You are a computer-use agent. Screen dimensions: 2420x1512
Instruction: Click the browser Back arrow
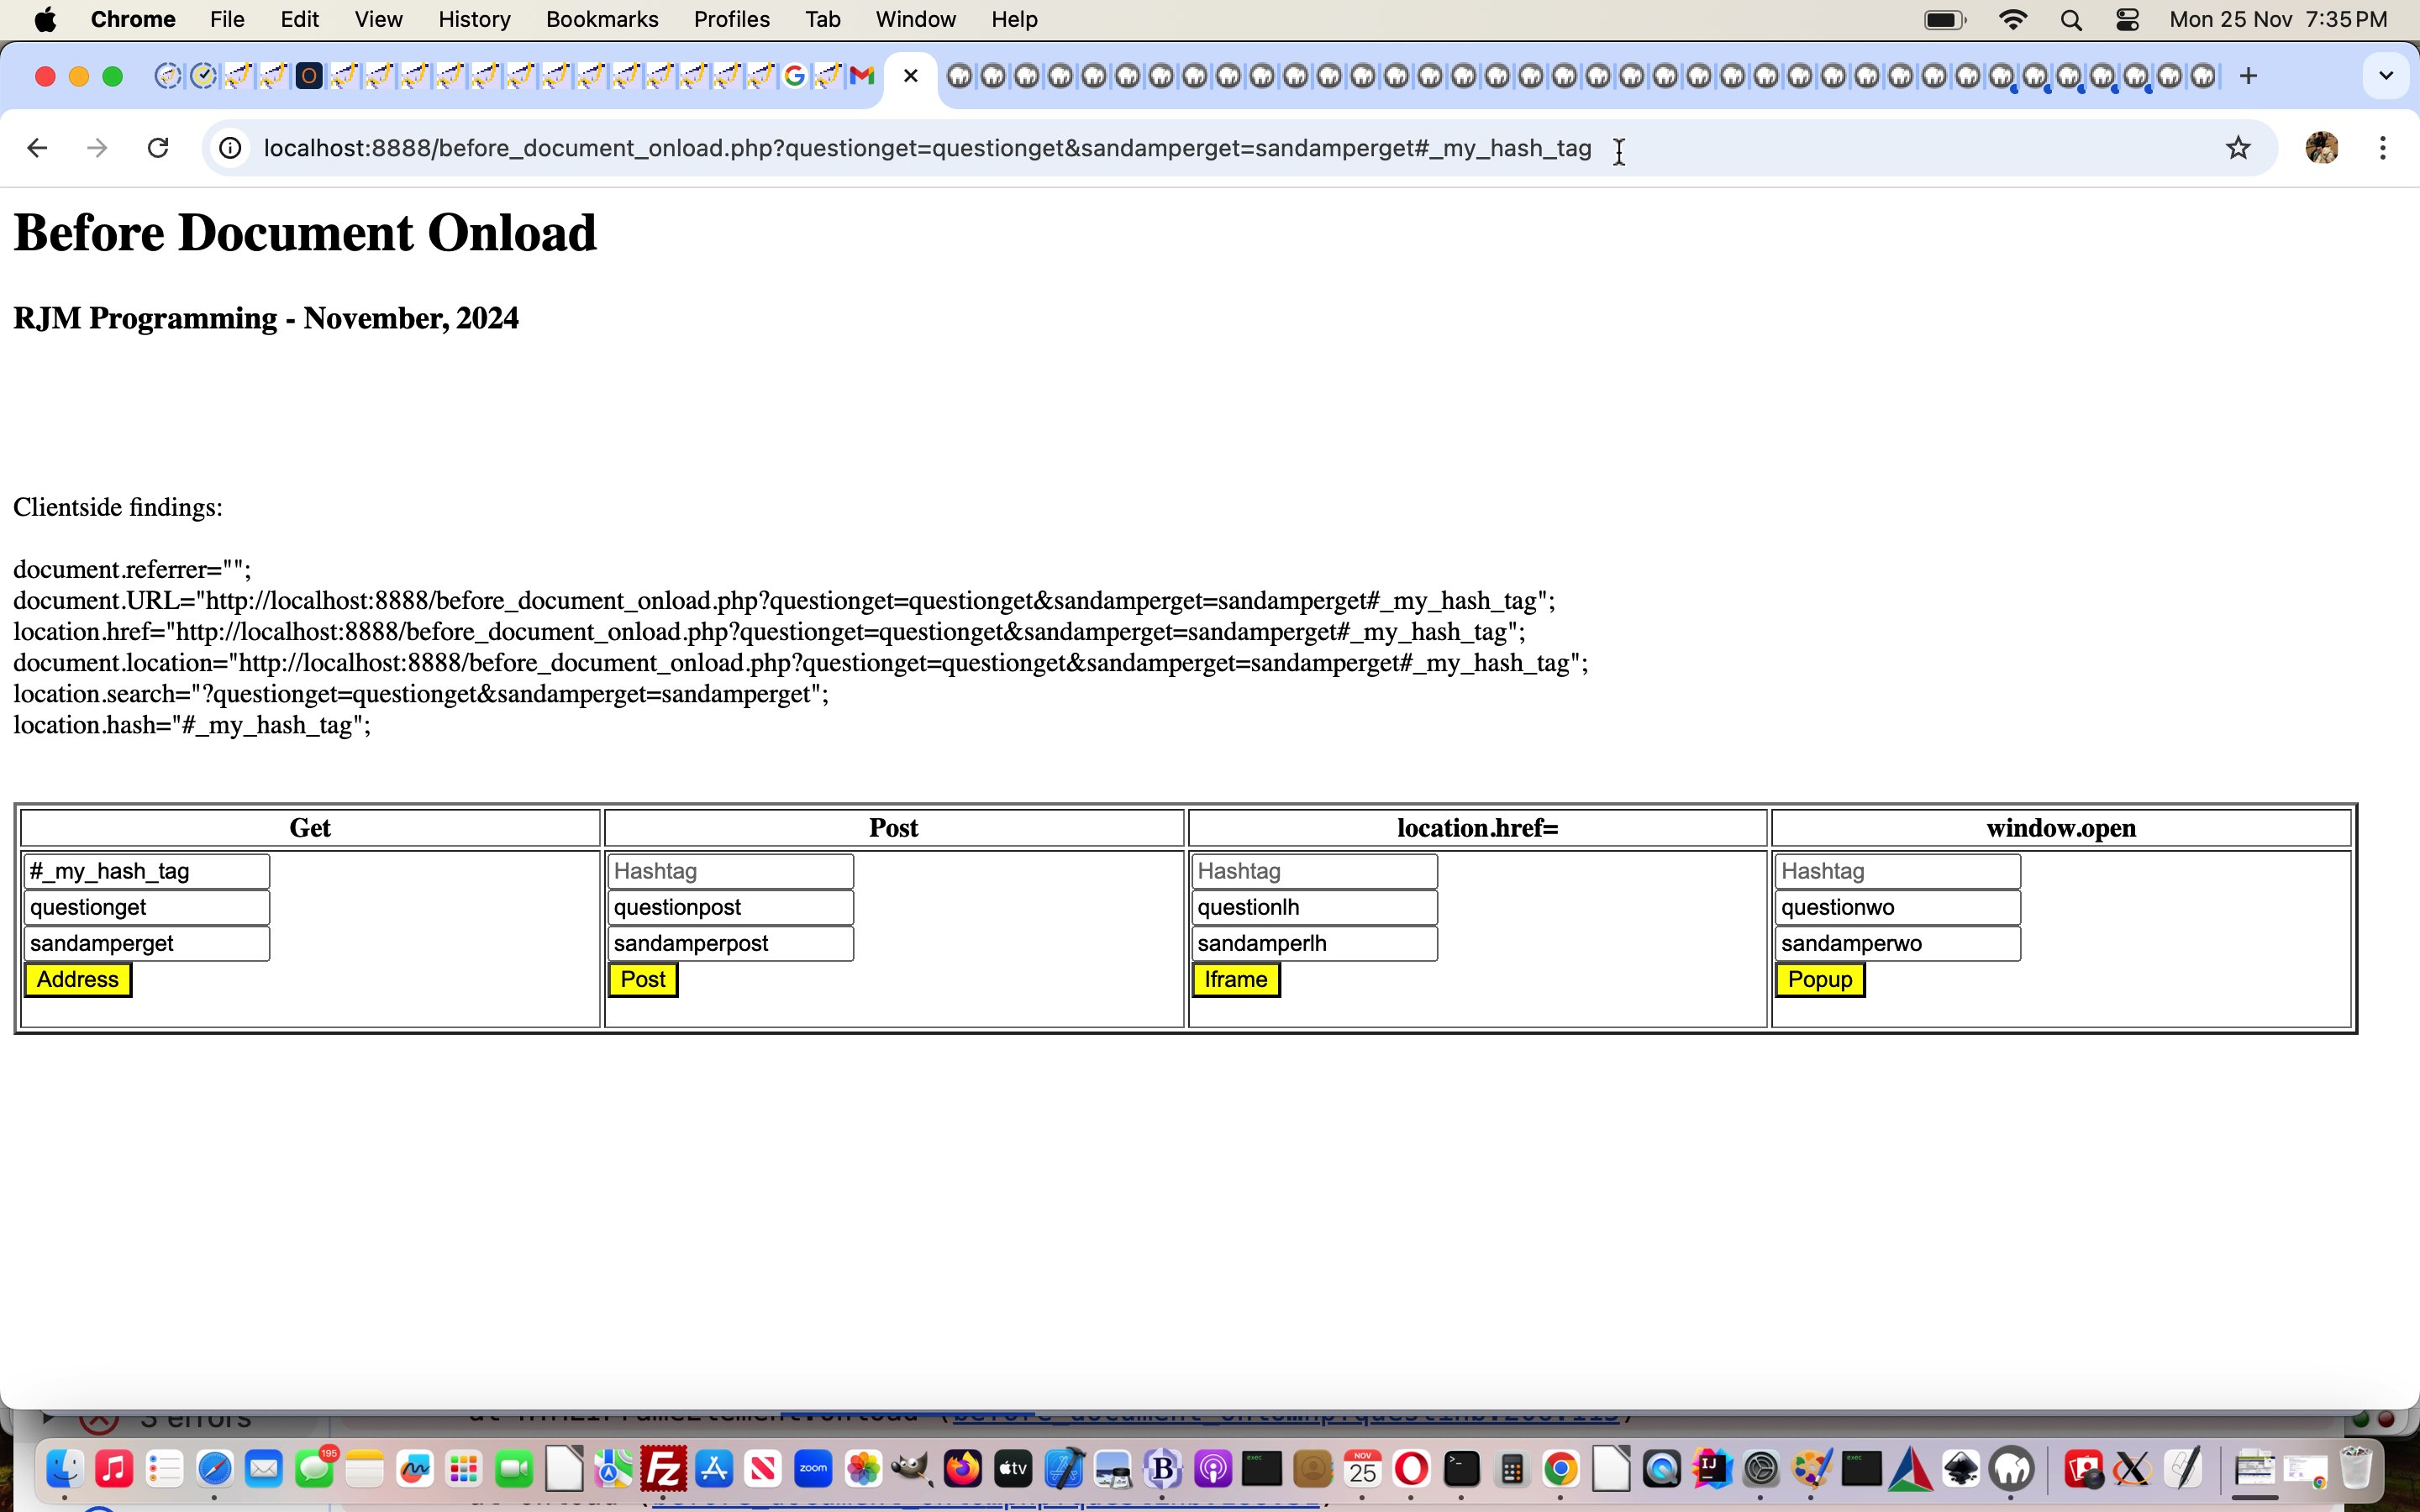37,148
